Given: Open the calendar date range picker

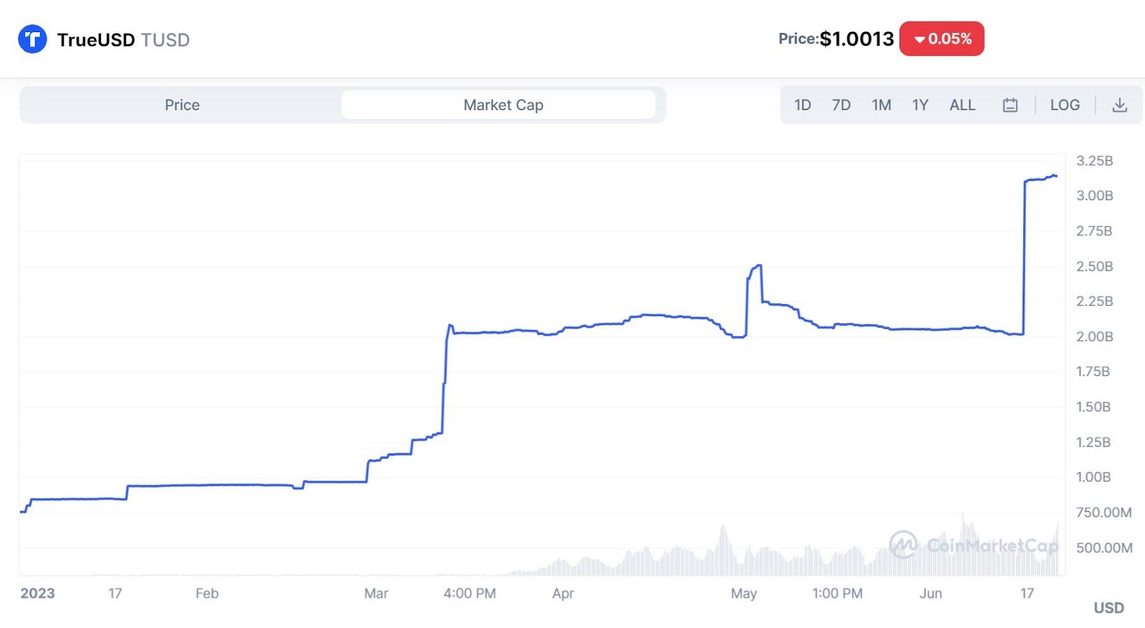Looking at the screenshot, I should pyautogui.click(x=1010, y=105).
